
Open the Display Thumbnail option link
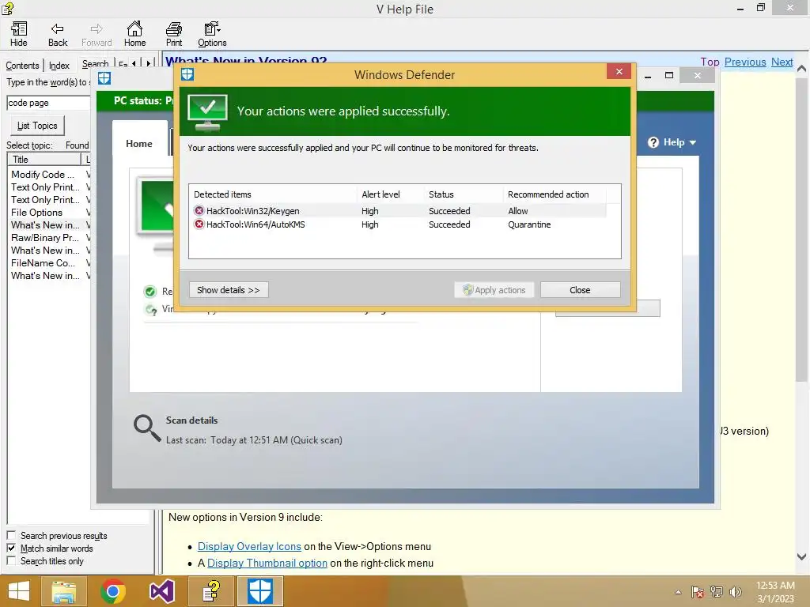[x=267, y=563]
